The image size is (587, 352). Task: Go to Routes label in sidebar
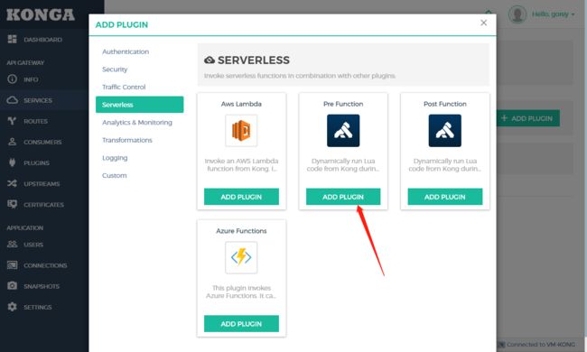(35, 121)
